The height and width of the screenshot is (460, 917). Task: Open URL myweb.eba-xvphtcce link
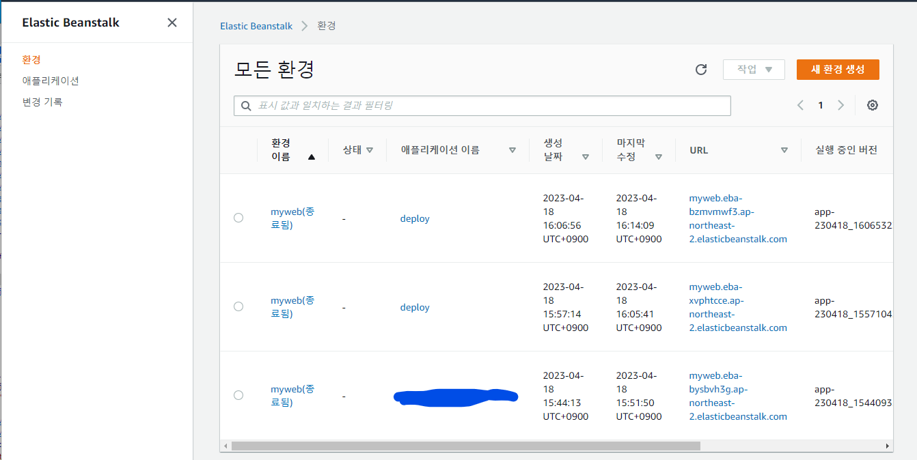click(738, 307)
